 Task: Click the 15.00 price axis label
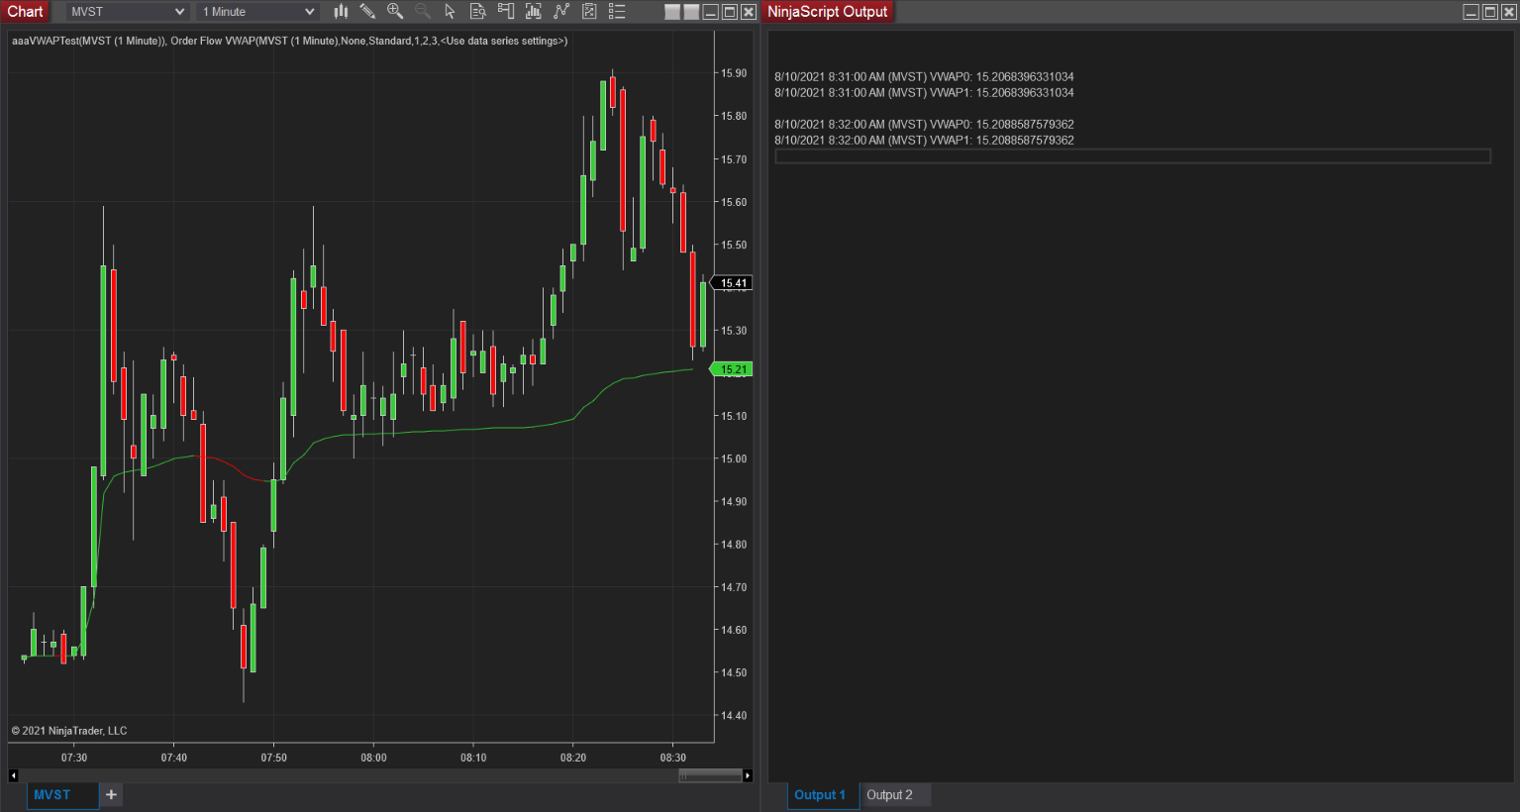pyautogui.click(x=734, y=459)
